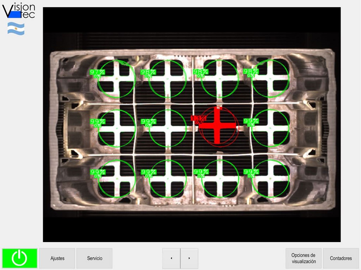Open the Servicio menu

click(x=94, y=258)
